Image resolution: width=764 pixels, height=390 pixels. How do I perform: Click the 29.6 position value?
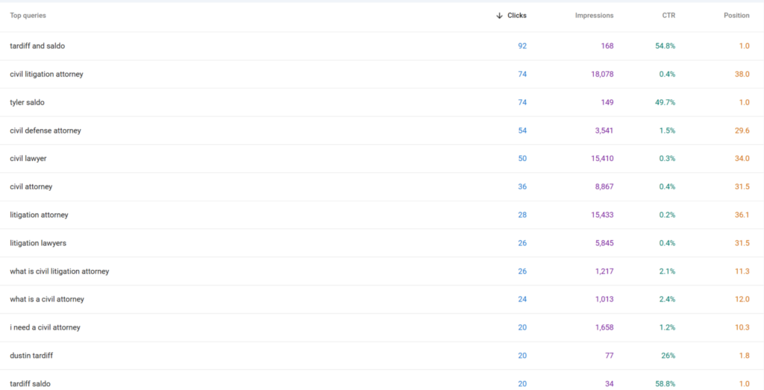click(x=742, y=131)
